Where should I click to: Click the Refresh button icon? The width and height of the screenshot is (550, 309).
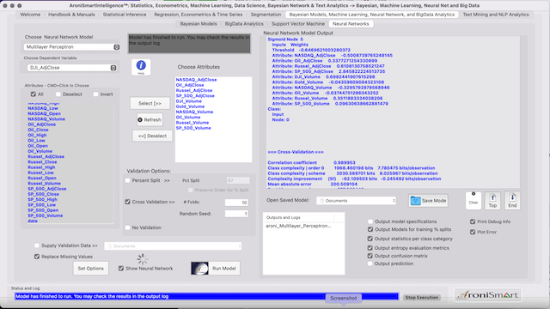coord(140,120)
